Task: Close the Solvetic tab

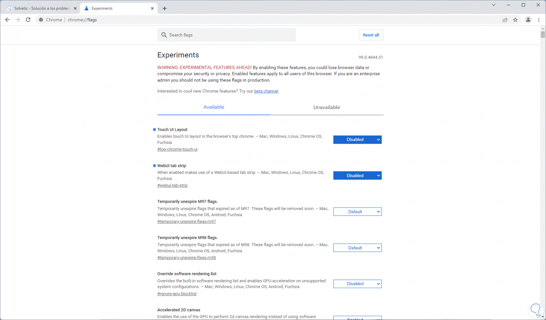Action: 75,9
